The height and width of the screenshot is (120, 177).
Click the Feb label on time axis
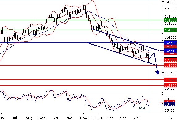click(x=111, y=118)
